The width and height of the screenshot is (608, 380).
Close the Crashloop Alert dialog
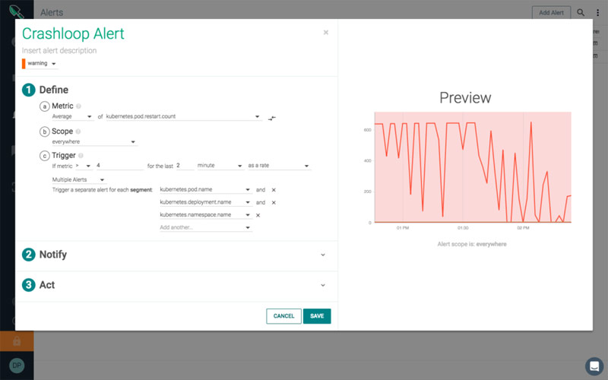point(326,33)
